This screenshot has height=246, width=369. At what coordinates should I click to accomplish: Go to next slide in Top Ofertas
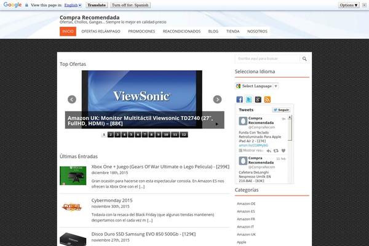coord(217,100)
